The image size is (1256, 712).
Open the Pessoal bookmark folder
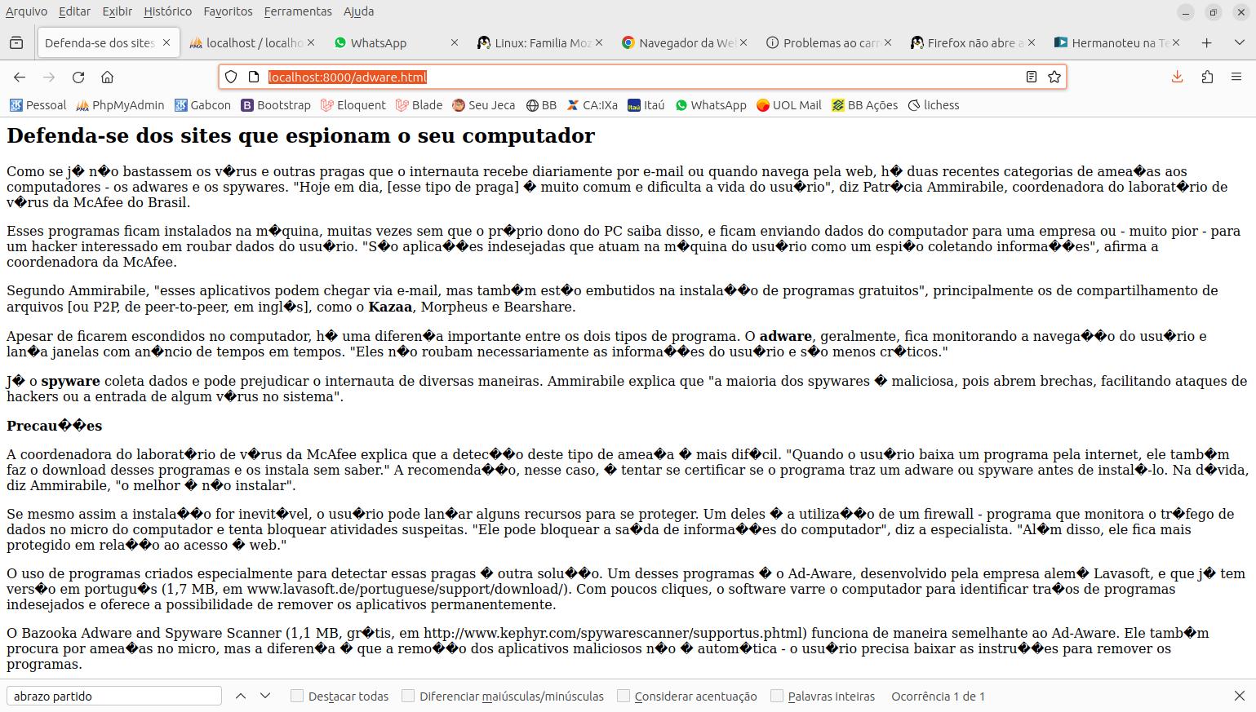click(x=38, y=105)
